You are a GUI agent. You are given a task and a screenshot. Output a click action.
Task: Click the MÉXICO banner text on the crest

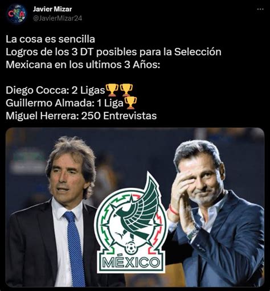[130, 263]
